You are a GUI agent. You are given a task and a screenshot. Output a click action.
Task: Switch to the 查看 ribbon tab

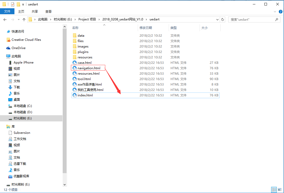[48, 11]
